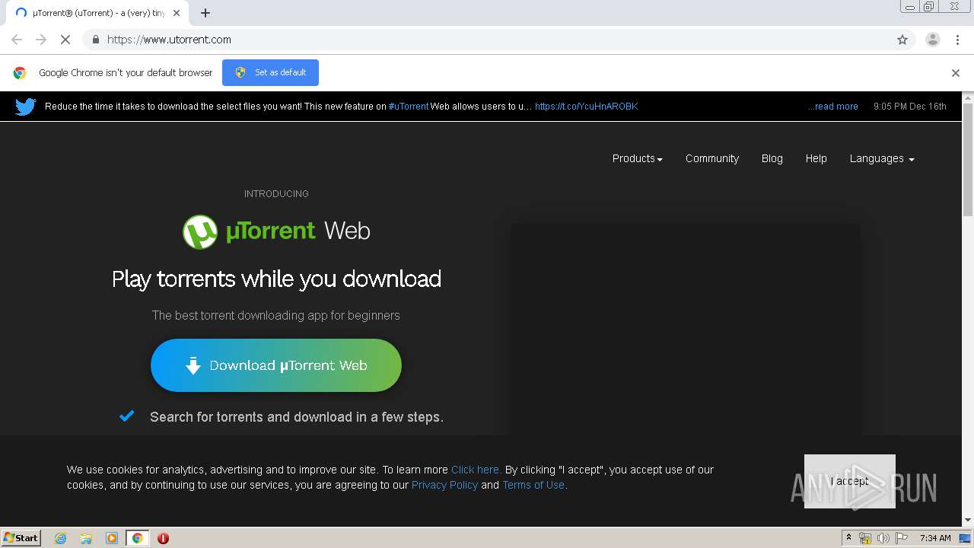The image size is (974, 548).
Task: Click the Twitter bird icon
Action: pyautogui.click(x=25, y=107)
